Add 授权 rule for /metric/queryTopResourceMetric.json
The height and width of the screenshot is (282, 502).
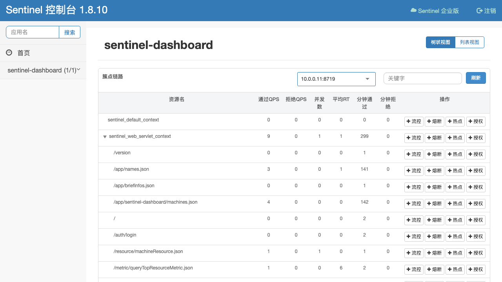[476, 269]
